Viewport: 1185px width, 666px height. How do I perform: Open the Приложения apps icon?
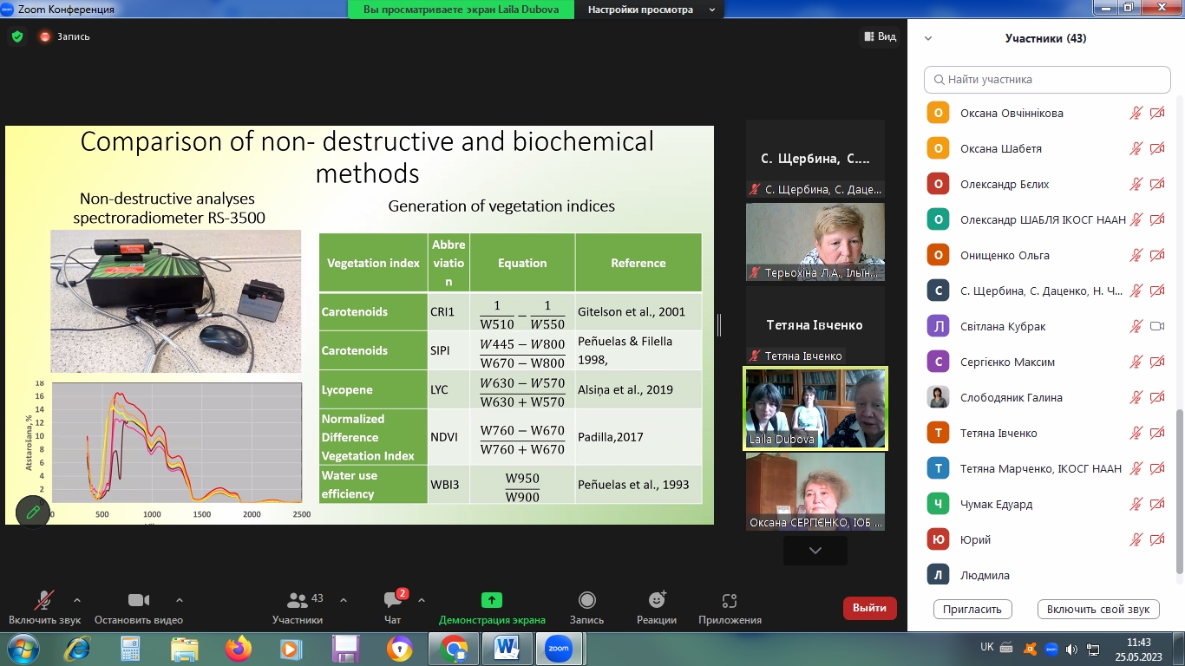[x=730, y=600]
